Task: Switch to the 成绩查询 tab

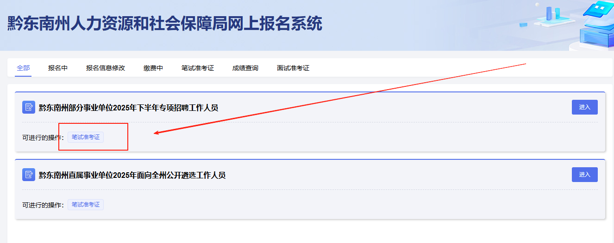Action: click(245, 68)
